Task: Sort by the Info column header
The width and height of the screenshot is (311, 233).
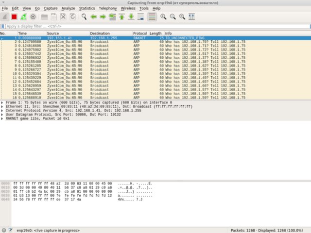Action: point(237,33)
